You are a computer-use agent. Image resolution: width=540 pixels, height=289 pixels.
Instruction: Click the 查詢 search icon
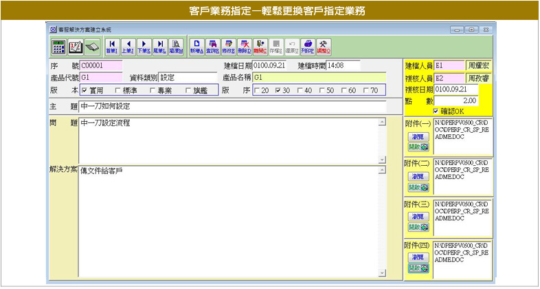(213, 47)
